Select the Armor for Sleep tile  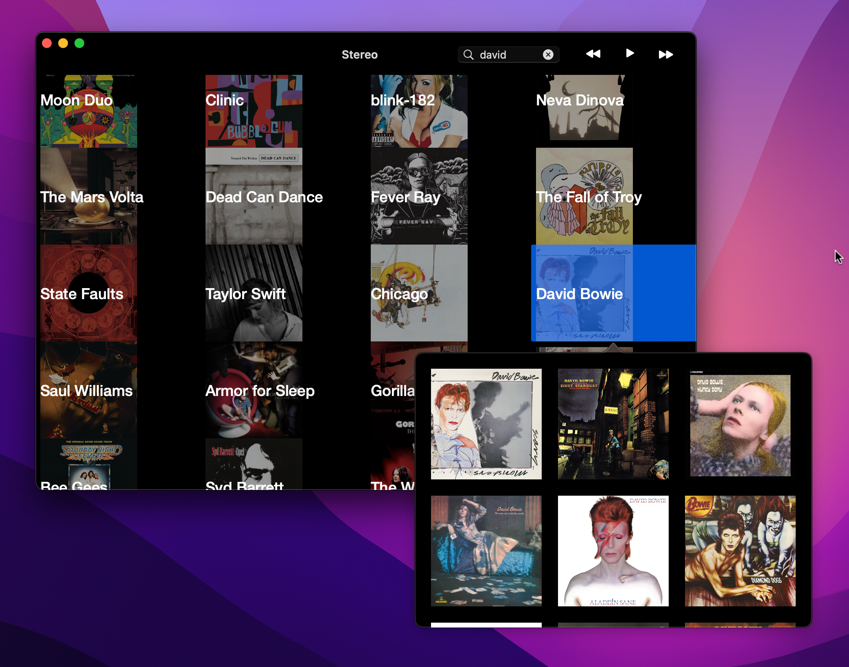pyautogui.click(x=254, y=390)
